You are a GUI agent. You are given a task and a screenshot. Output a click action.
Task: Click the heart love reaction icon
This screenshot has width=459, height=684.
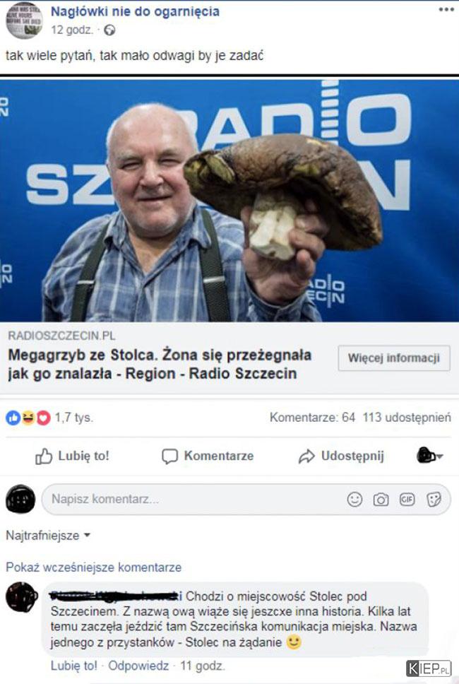tap(43, 418)
